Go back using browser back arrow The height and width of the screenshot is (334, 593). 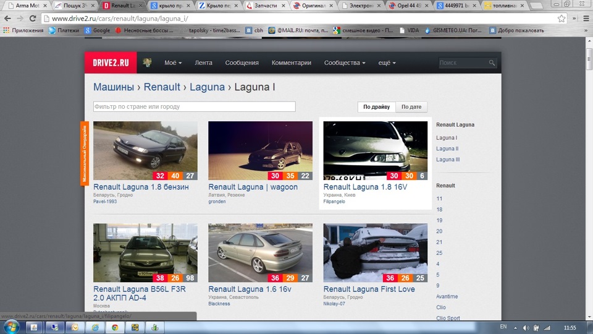point(7,18)
